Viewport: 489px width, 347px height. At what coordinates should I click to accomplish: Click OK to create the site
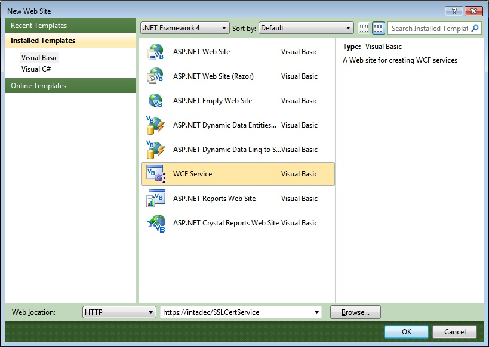[406, 331]
